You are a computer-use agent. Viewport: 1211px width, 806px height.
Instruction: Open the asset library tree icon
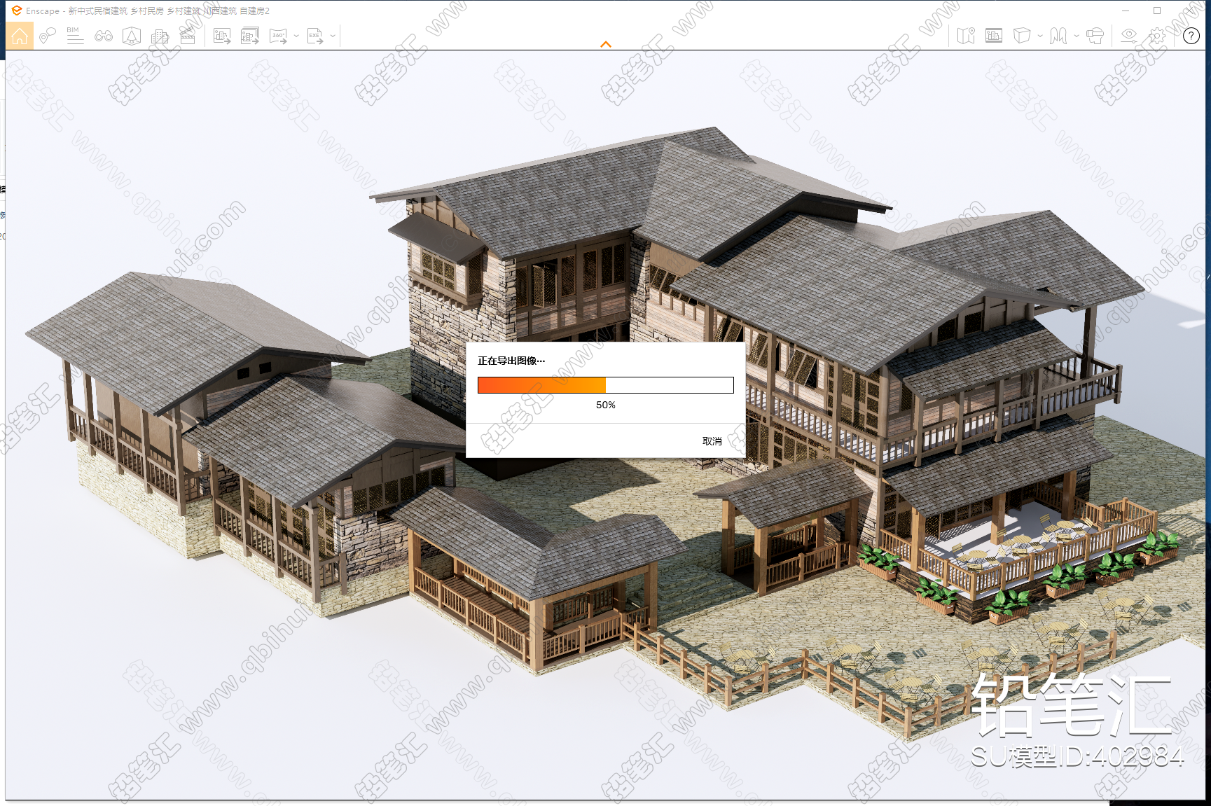132,36
